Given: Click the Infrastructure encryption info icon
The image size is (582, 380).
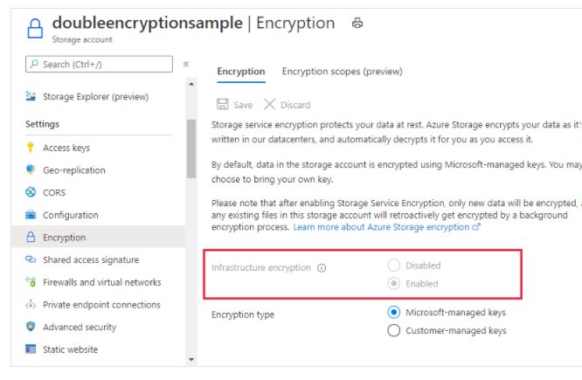Looking at the screenshot, I should point(322,268).
